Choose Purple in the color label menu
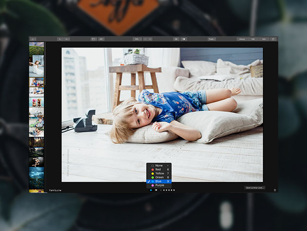 159,185
